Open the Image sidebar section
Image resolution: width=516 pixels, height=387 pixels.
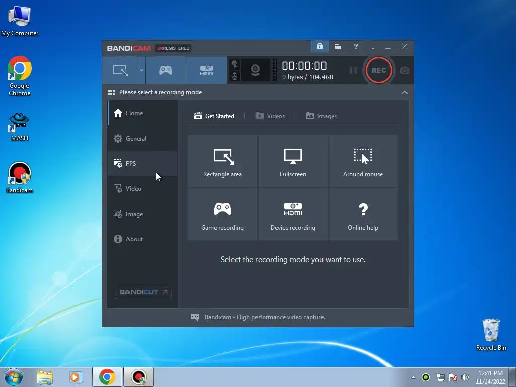coord(143,214)
